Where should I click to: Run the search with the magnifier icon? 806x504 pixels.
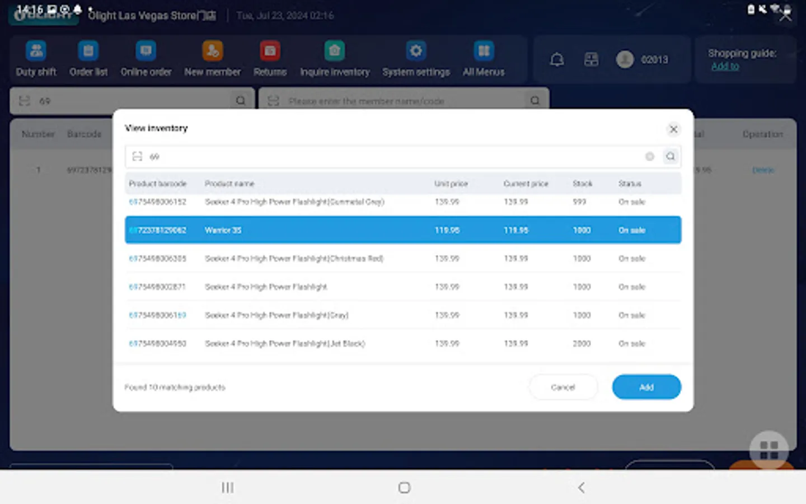point(670,156)
